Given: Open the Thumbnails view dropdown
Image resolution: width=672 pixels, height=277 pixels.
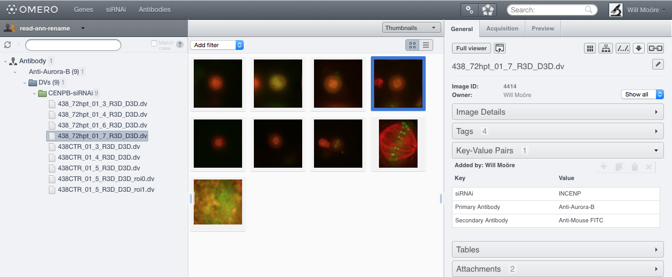Looking at the screenshot, I should pyautogui.click(x=412, y=28).
